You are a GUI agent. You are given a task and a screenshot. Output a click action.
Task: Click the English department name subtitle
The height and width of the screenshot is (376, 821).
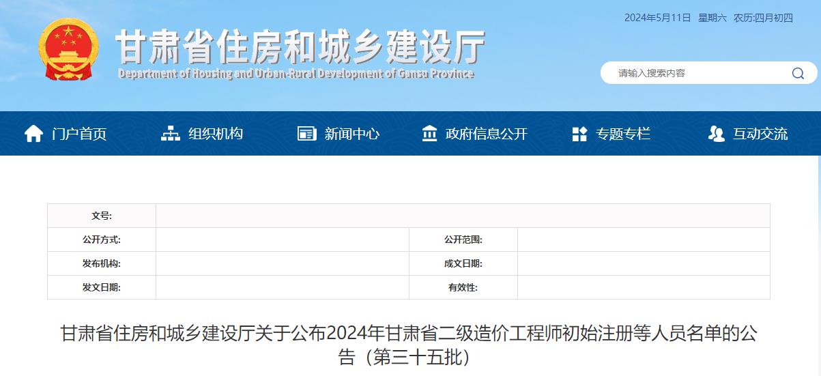[x=296, y=74]
